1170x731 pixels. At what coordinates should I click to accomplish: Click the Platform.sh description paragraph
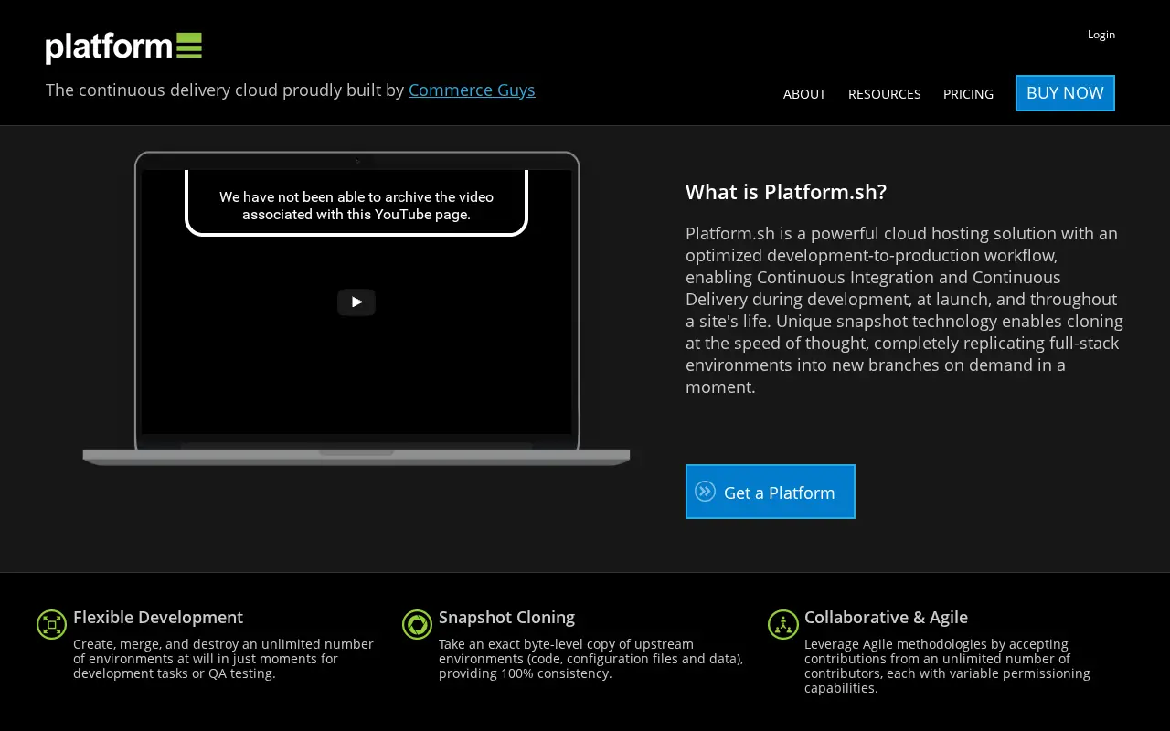[905, 310]
